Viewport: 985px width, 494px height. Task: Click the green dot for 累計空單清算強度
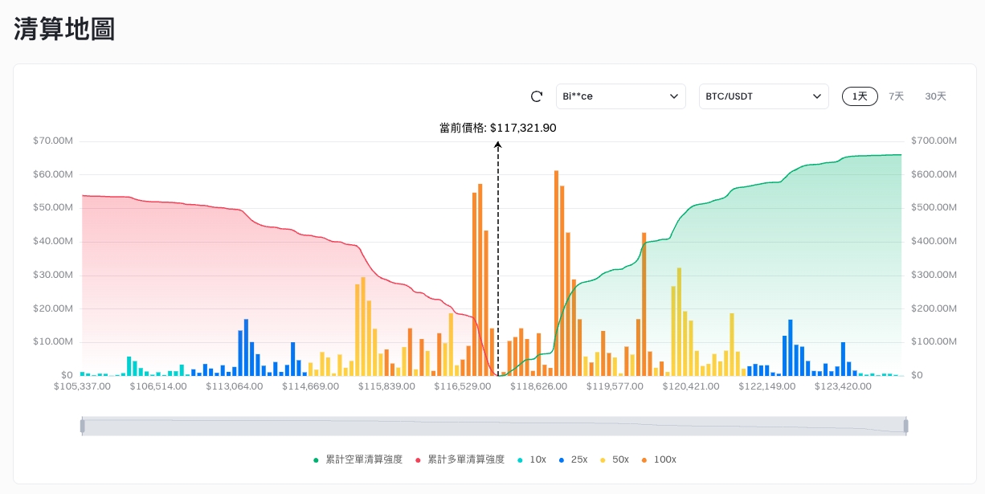pos(317,459)
